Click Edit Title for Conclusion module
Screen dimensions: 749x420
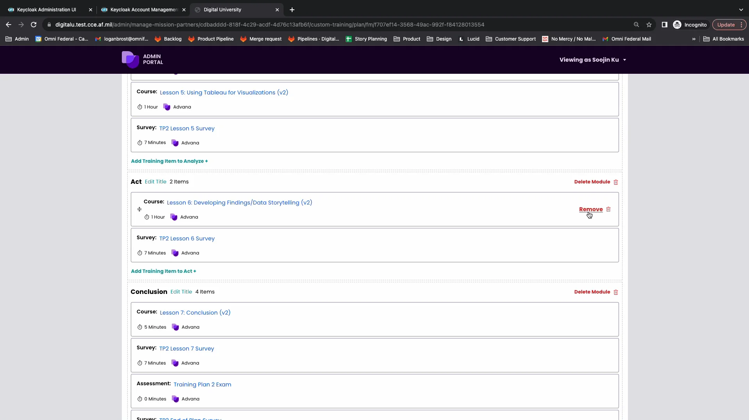tap(181, 292)
